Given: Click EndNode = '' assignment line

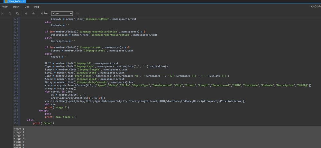Looking at the screenshot, I should click(60, 25).
